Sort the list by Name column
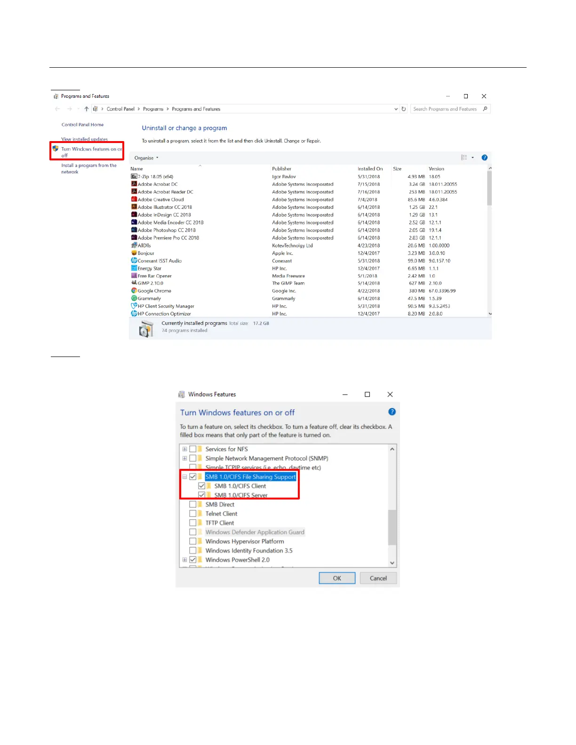576x745 pixels. (x=137, y=169)
